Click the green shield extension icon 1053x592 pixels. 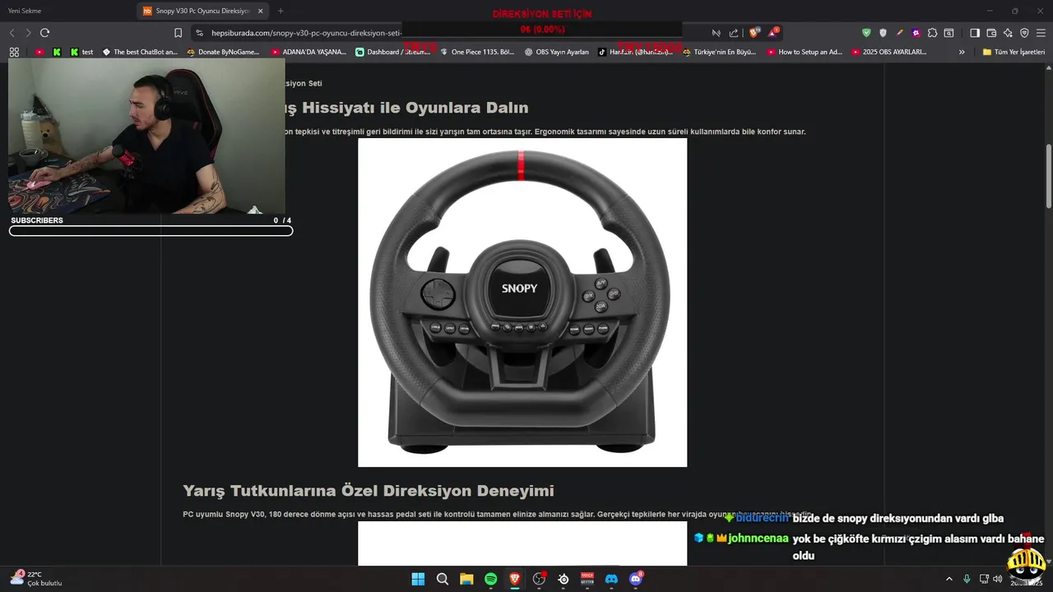click(x=866, y=33)
